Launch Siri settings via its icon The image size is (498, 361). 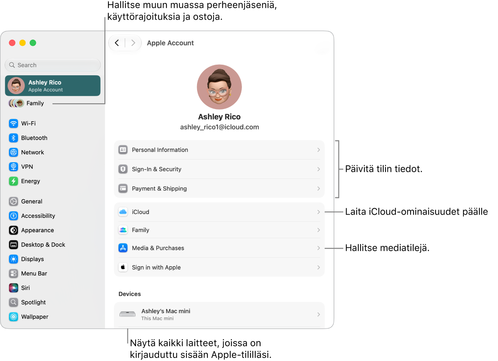point(14,288)
